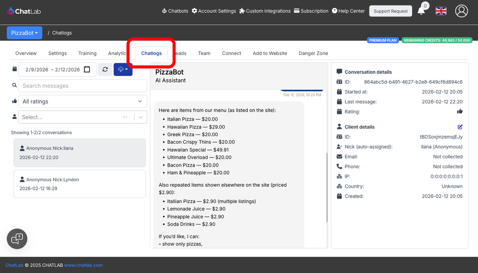Toggle the thumbs-up rating in Conversation details
This screenshot has width=478, height=273.
[x=460, y=111]
